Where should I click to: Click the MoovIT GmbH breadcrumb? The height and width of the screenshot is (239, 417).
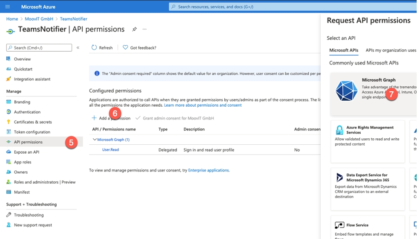(39, 19)
